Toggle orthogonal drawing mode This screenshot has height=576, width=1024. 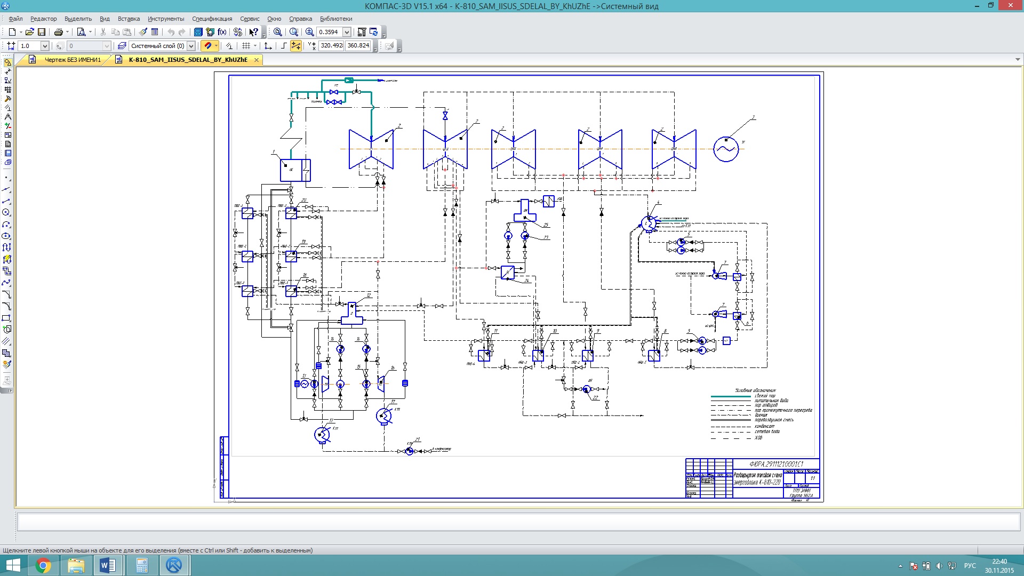coord(283,46)
